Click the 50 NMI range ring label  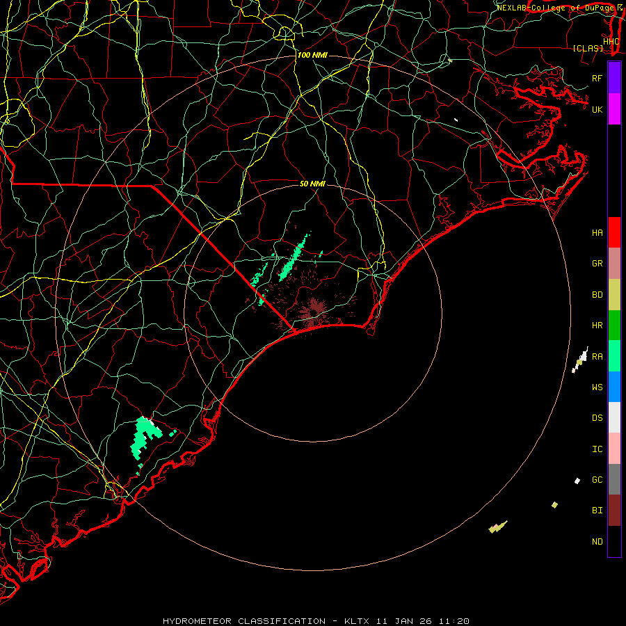point(312,184)
